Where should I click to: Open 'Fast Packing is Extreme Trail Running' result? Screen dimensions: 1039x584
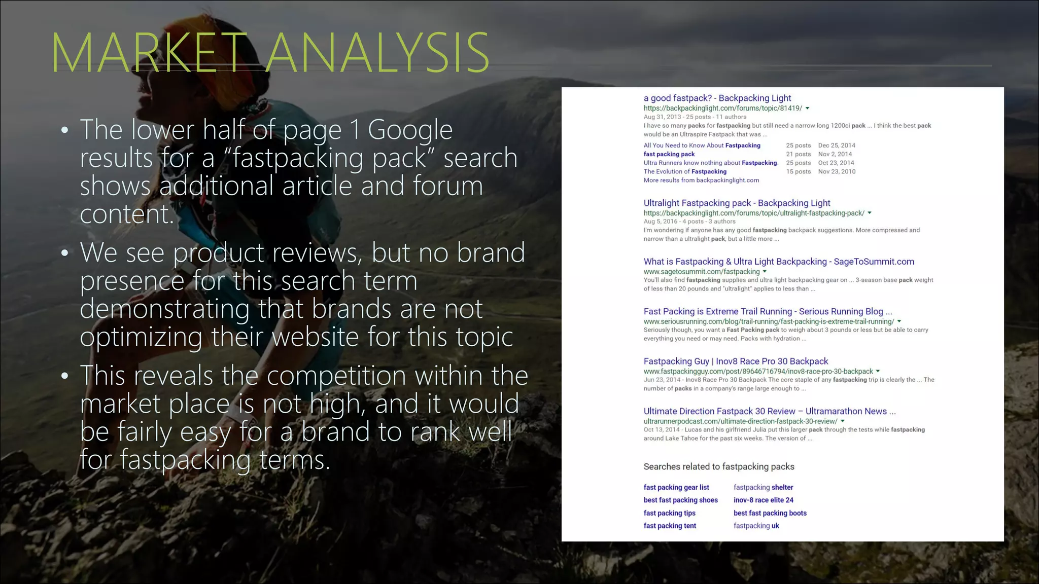click(767, 312)
